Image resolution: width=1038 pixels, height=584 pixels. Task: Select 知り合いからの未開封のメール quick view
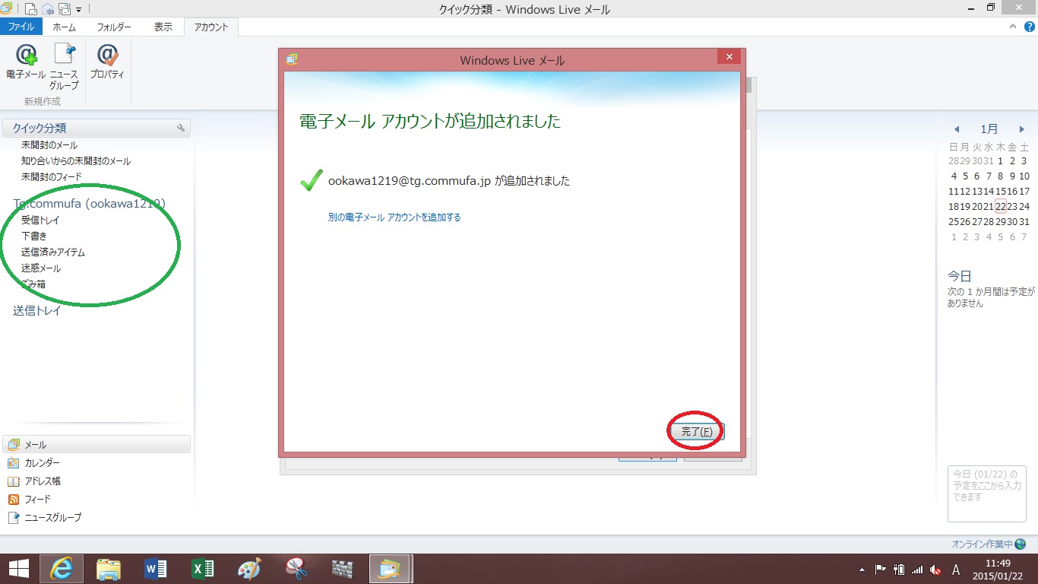76,161
